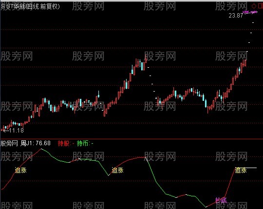
Task: Click the low price label 11.18
Action: pos(17,131)
